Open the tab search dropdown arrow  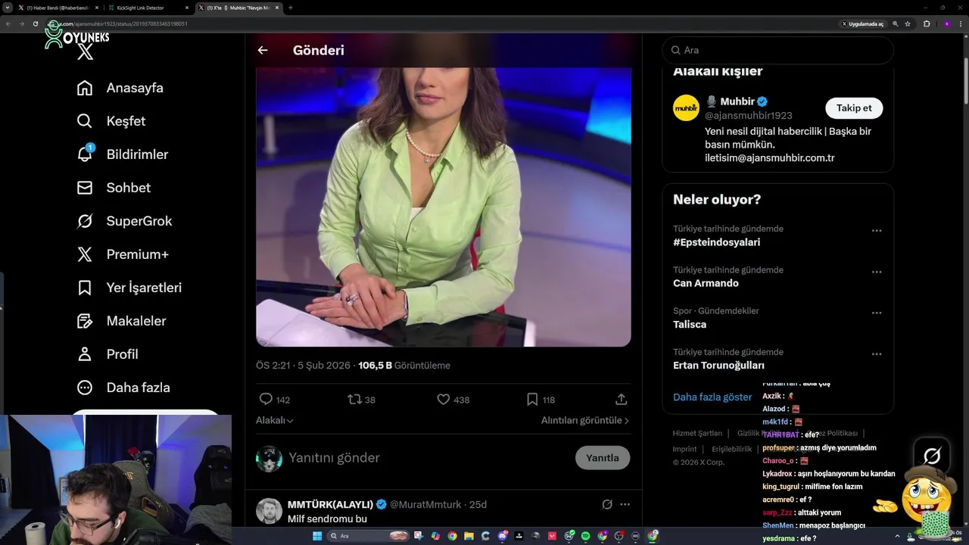click(x=8, y=8)
